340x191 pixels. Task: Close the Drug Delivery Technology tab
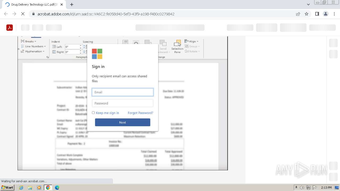point(62,5)
